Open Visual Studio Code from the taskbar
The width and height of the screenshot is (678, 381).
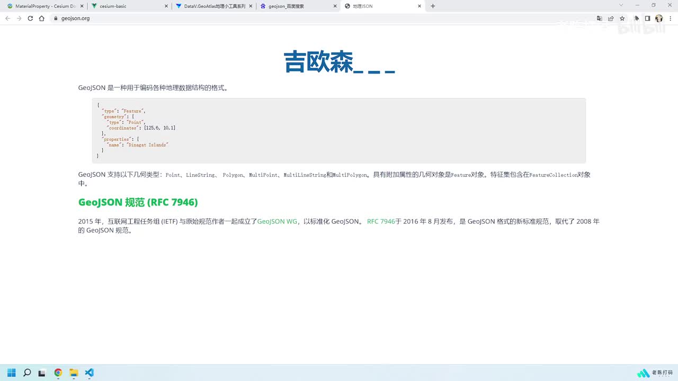click(x=89, y=373)
